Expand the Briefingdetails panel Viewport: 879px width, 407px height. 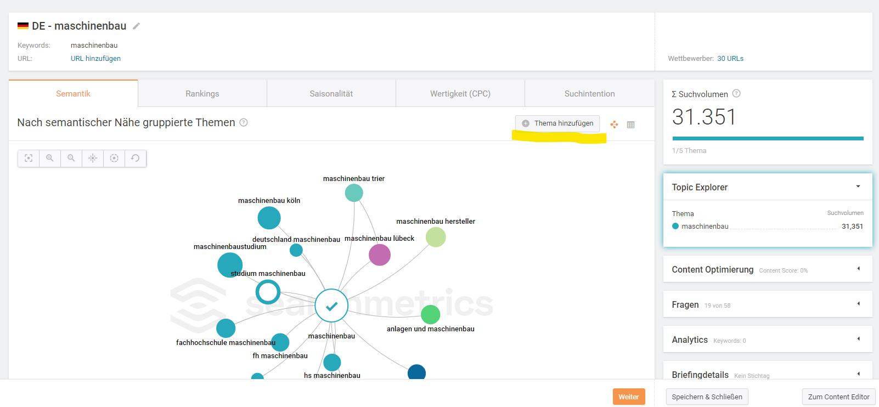click(859, 374)
